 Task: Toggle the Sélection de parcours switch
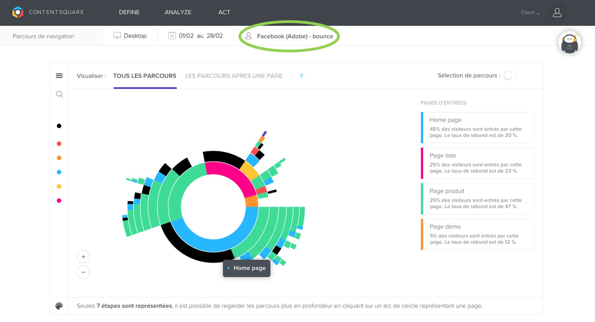click(x=510, y=76)
